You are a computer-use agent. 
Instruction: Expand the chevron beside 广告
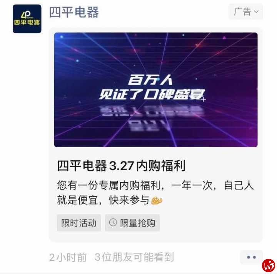coord(256,12)
